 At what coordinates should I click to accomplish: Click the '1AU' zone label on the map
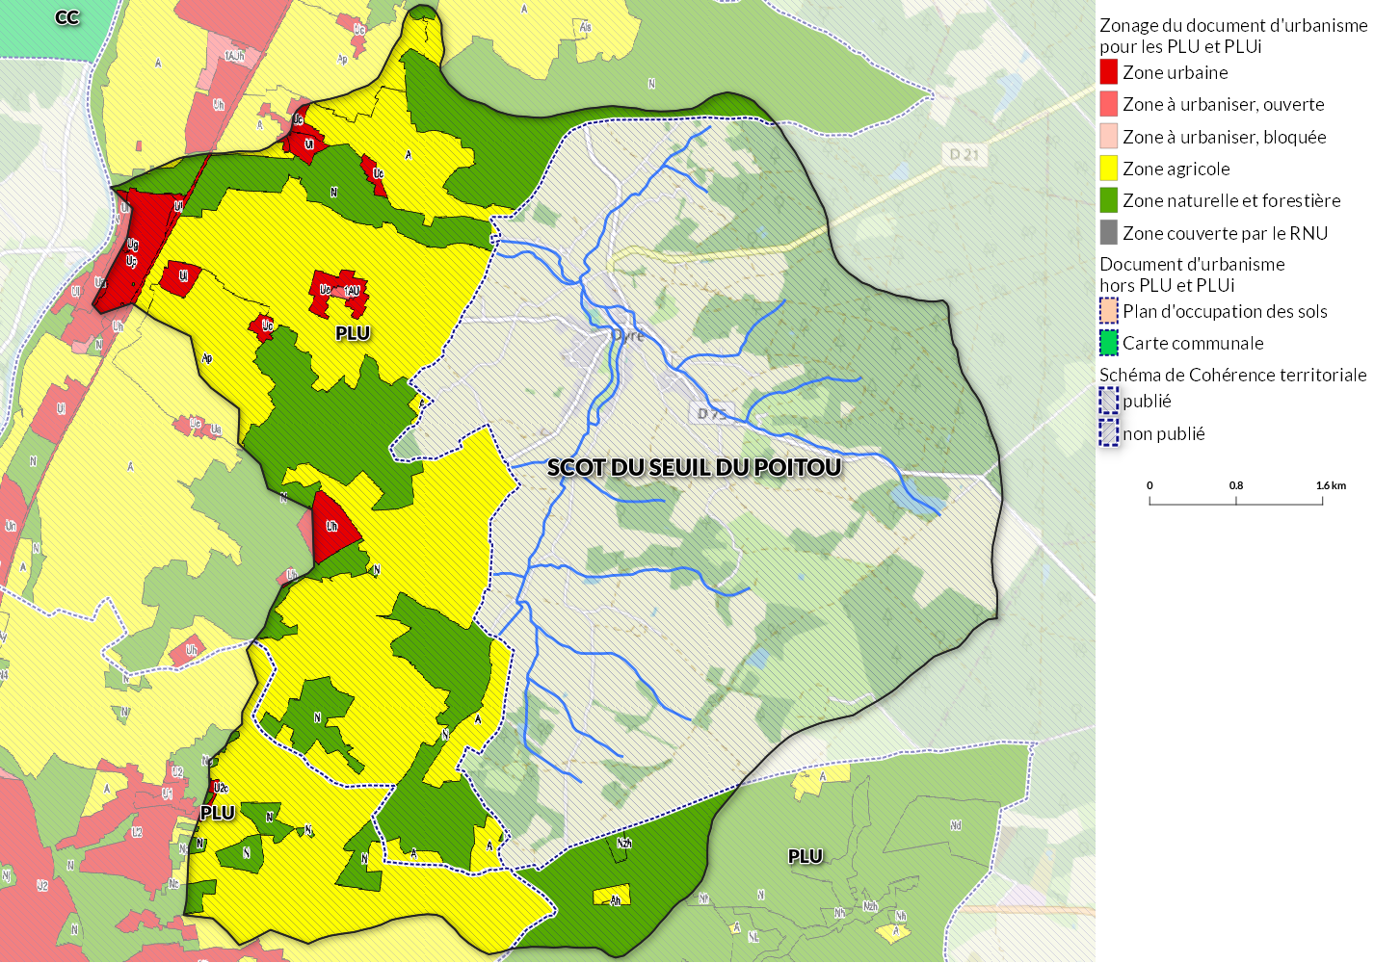click(353, 291)
